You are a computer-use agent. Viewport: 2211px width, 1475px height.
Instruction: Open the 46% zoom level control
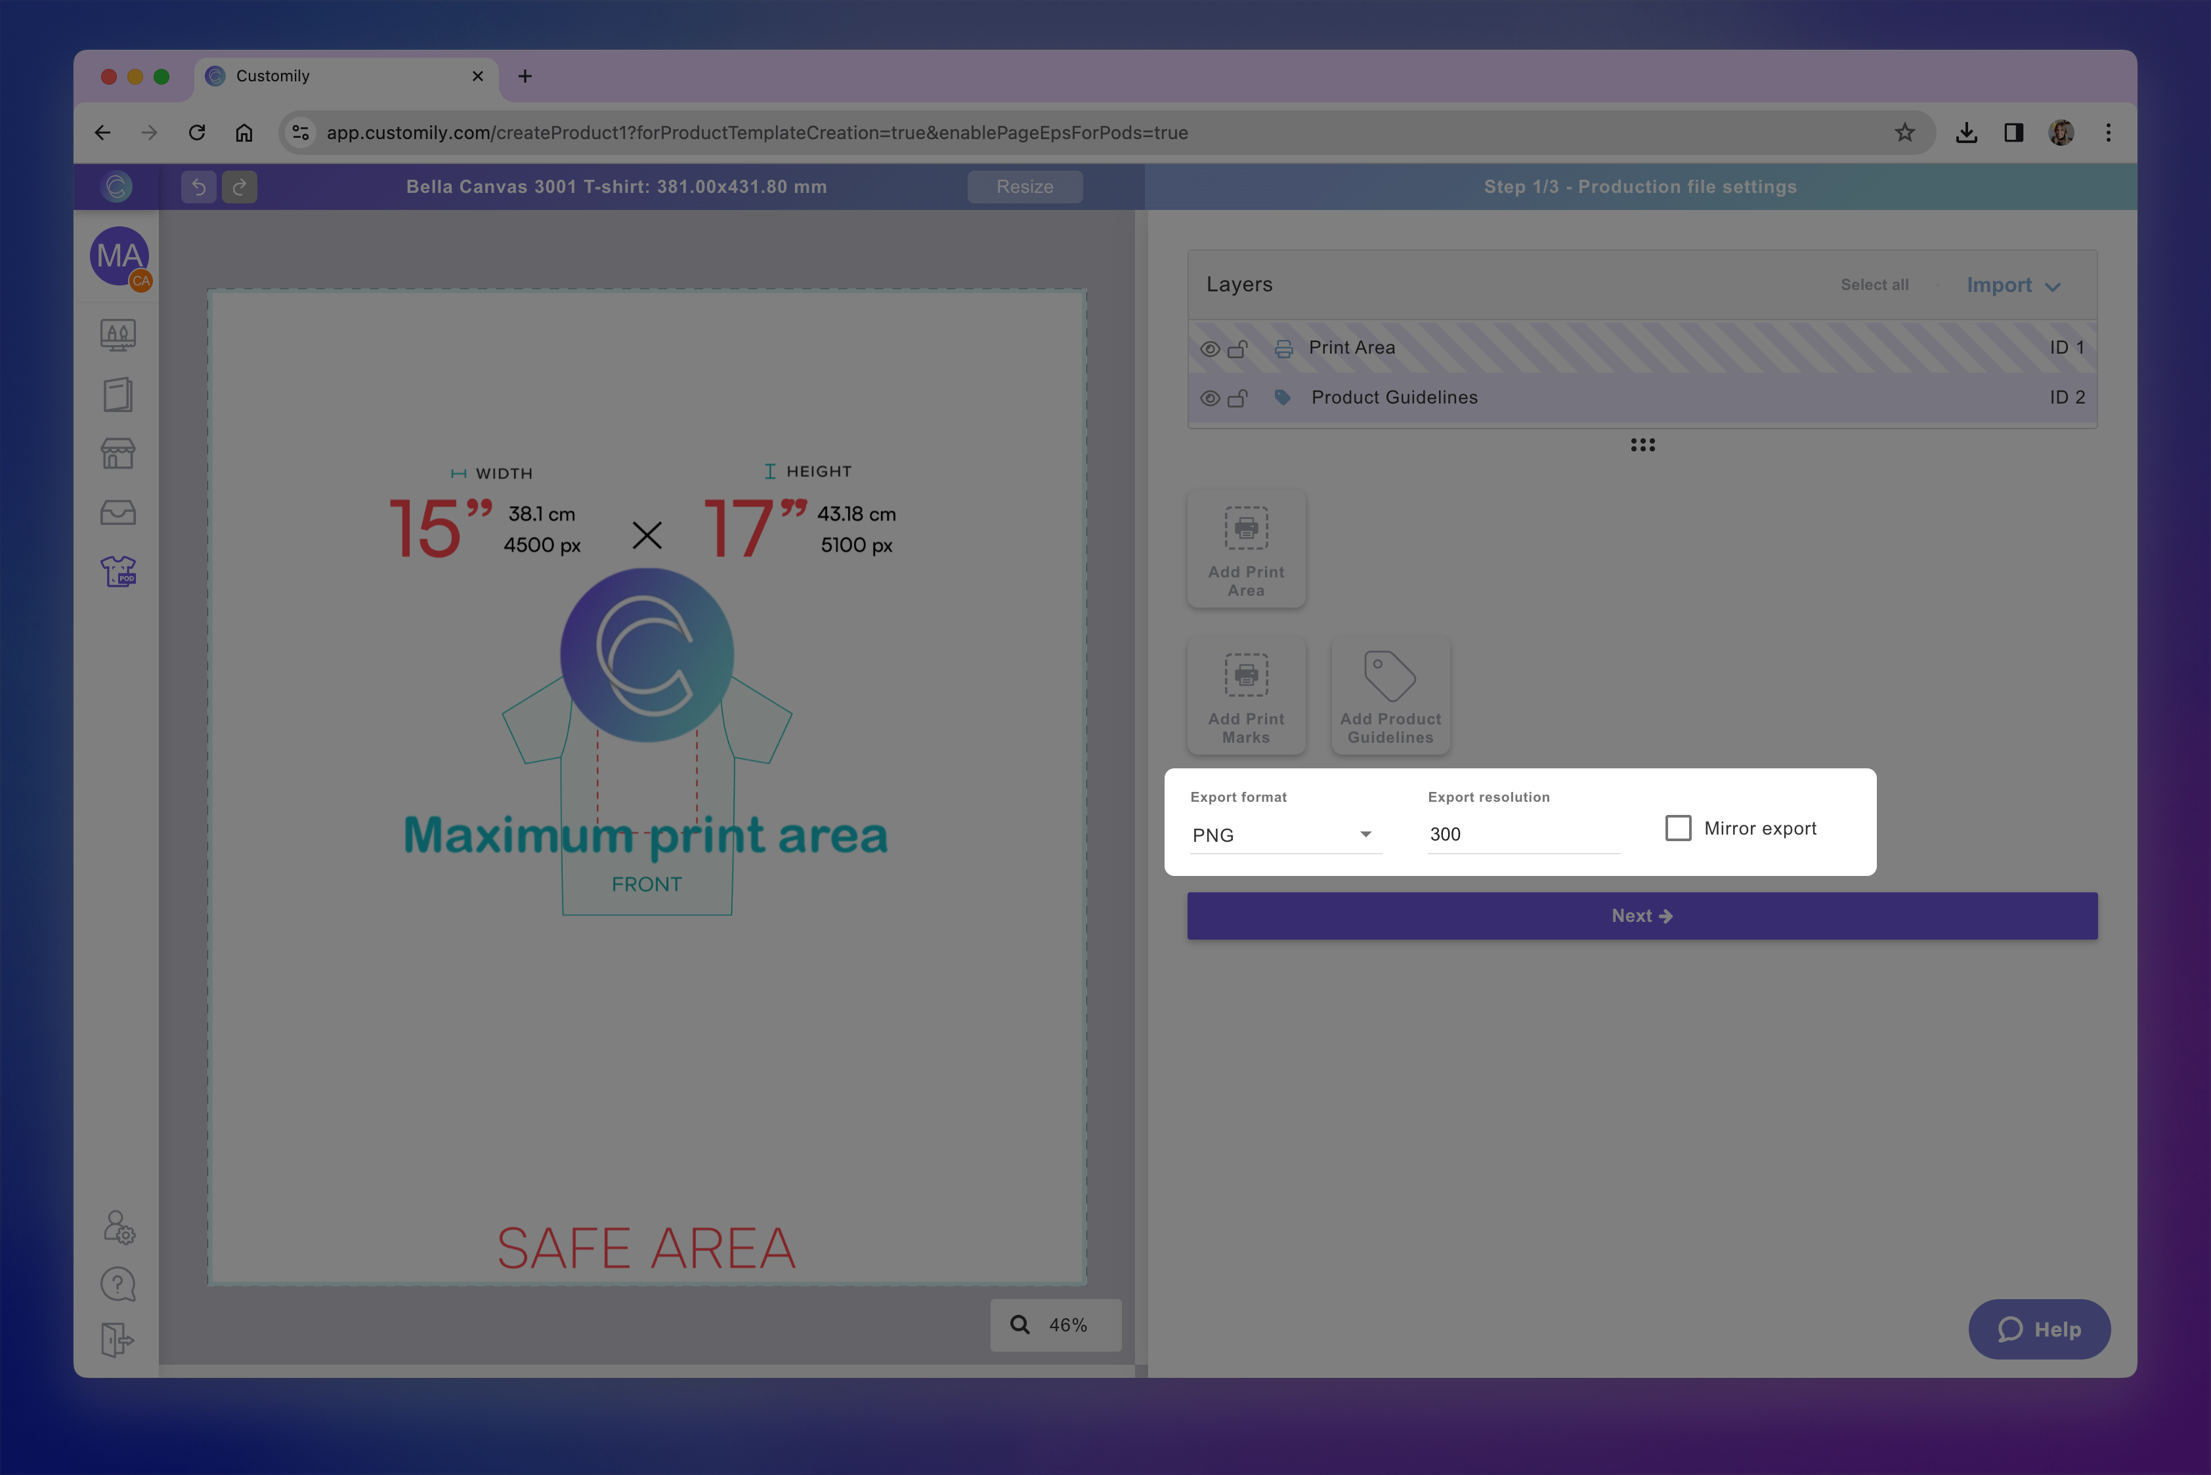click(1055, 1325)
